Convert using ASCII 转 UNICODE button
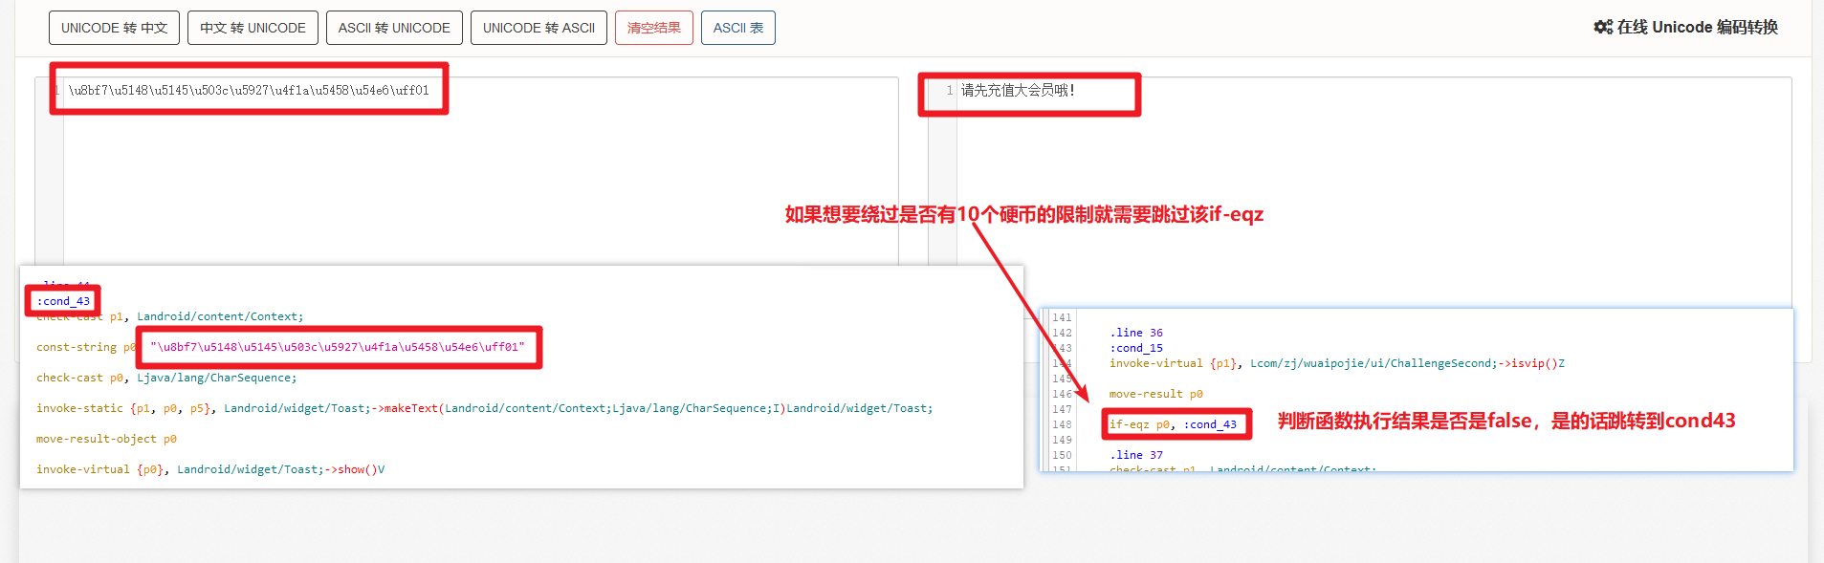Screen dimensions: 1824x563 pyautogui.click(x=394, y=28)
